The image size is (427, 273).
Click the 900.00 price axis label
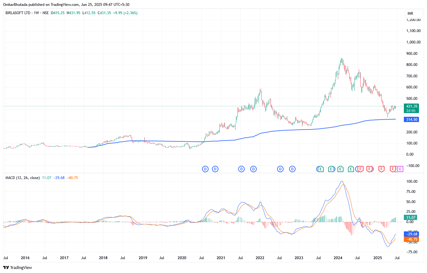pyautogui.click(x=412, y=54)
